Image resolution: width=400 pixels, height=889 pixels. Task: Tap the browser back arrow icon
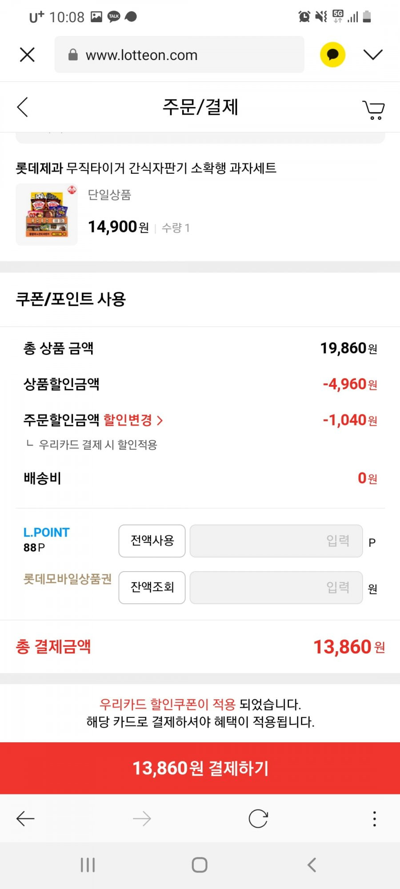(x=25, y=818)
